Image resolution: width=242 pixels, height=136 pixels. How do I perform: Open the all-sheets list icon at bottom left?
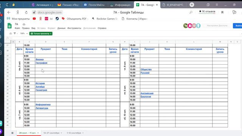tap(12, 133)
